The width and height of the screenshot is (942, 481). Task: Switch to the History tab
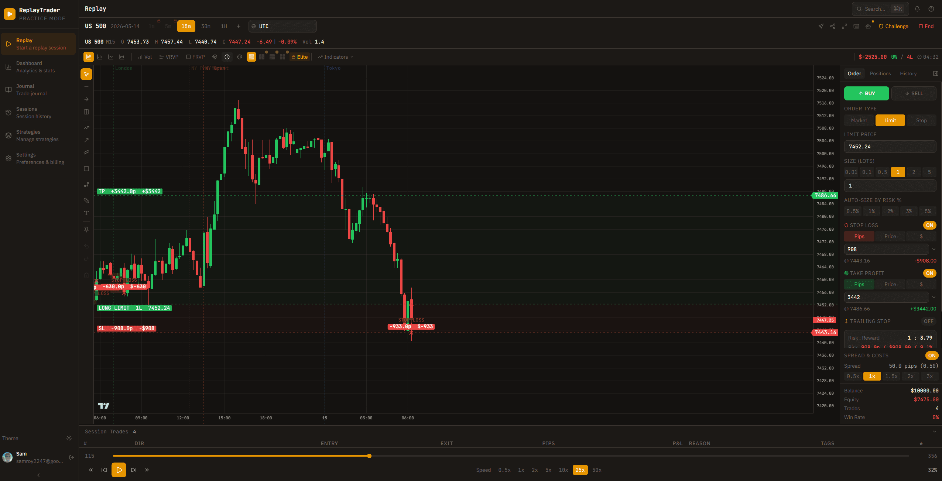click(x=908, y=73)
